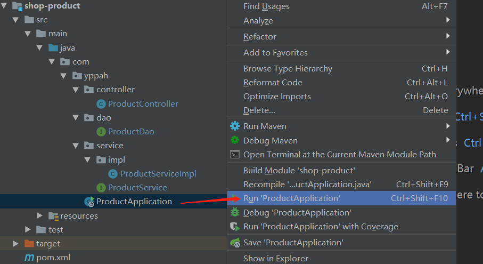The width and height of the screenshot is (483, 264).
Task: Click the dao package icon
Action: point(89,118)
